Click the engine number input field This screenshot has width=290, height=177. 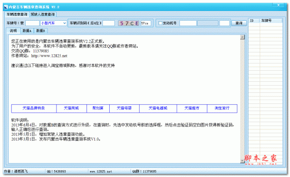click(188, 23)
